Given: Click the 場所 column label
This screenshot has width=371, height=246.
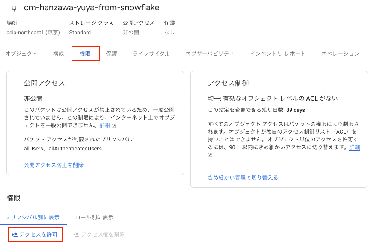Looking at the screenshot, I should pos(12,23).
